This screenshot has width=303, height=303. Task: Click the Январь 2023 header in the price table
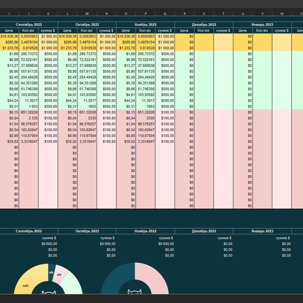click(x=262, y=25)
